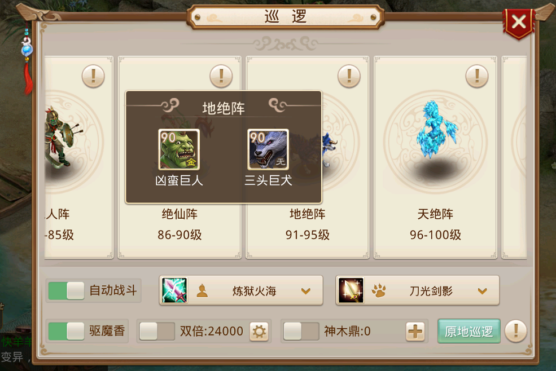Click the 炼狱火海 sword skill icon

pos(174,290)
